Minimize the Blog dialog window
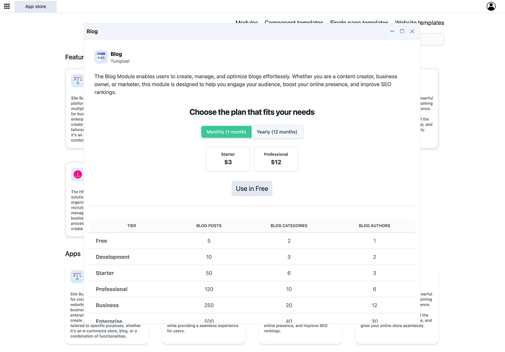 coord(392,31)
